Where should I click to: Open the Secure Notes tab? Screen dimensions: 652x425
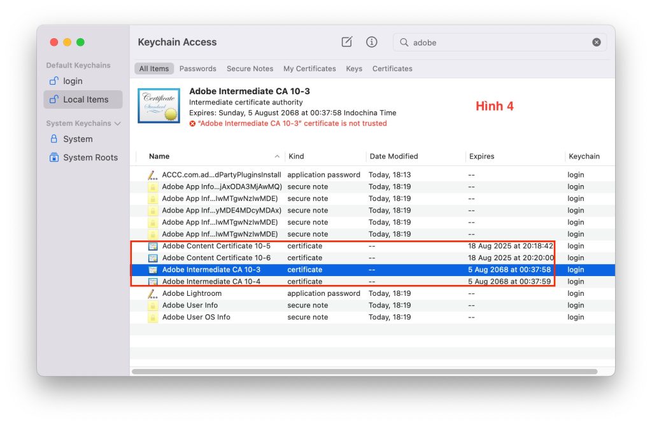250,69
